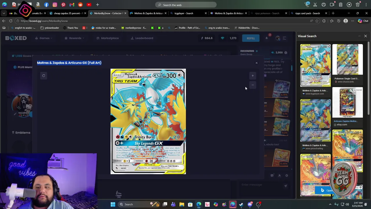This screenshot has width=371, height=209.
Task: Reset the card view with the rotate icon
Action: [43, 76]
